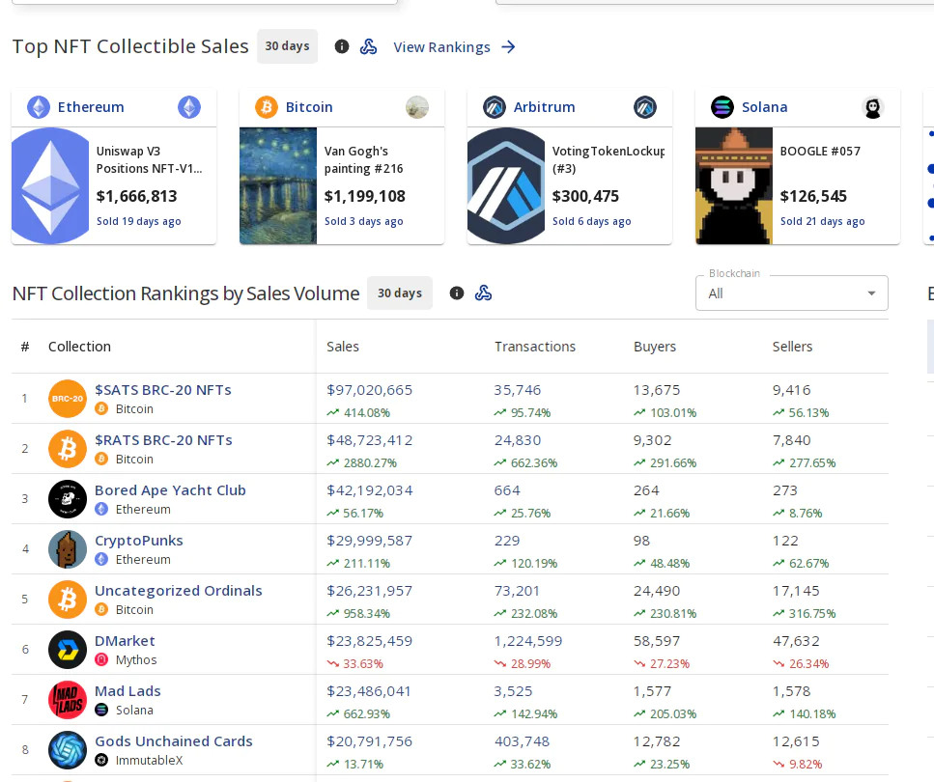Click Van Gogh's painting #216 thumbnail
The image size is (934, 782).
pos(278,185)
